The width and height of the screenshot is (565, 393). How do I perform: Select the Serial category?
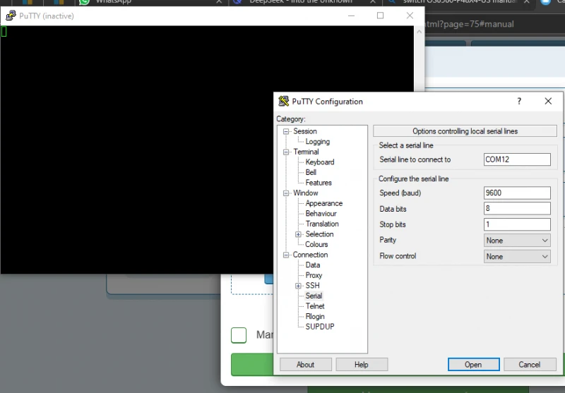point(314,296)
